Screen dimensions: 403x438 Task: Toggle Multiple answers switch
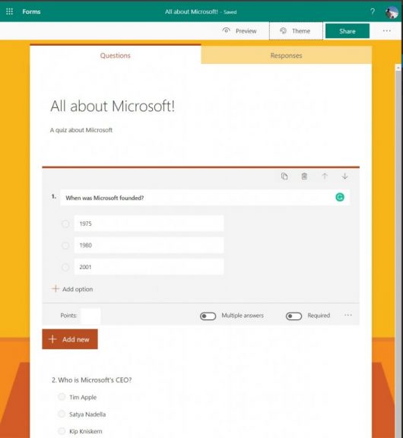point(208,316)
